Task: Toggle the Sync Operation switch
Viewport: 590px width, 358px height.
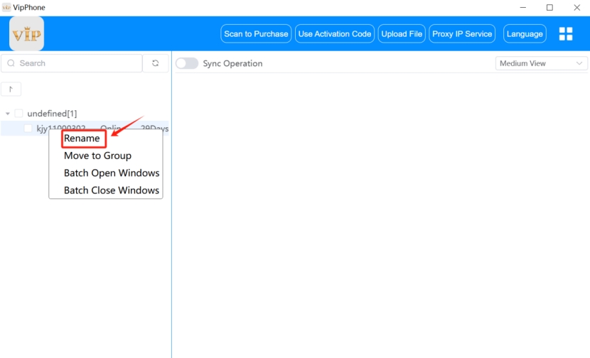Action: coord(187,63)
